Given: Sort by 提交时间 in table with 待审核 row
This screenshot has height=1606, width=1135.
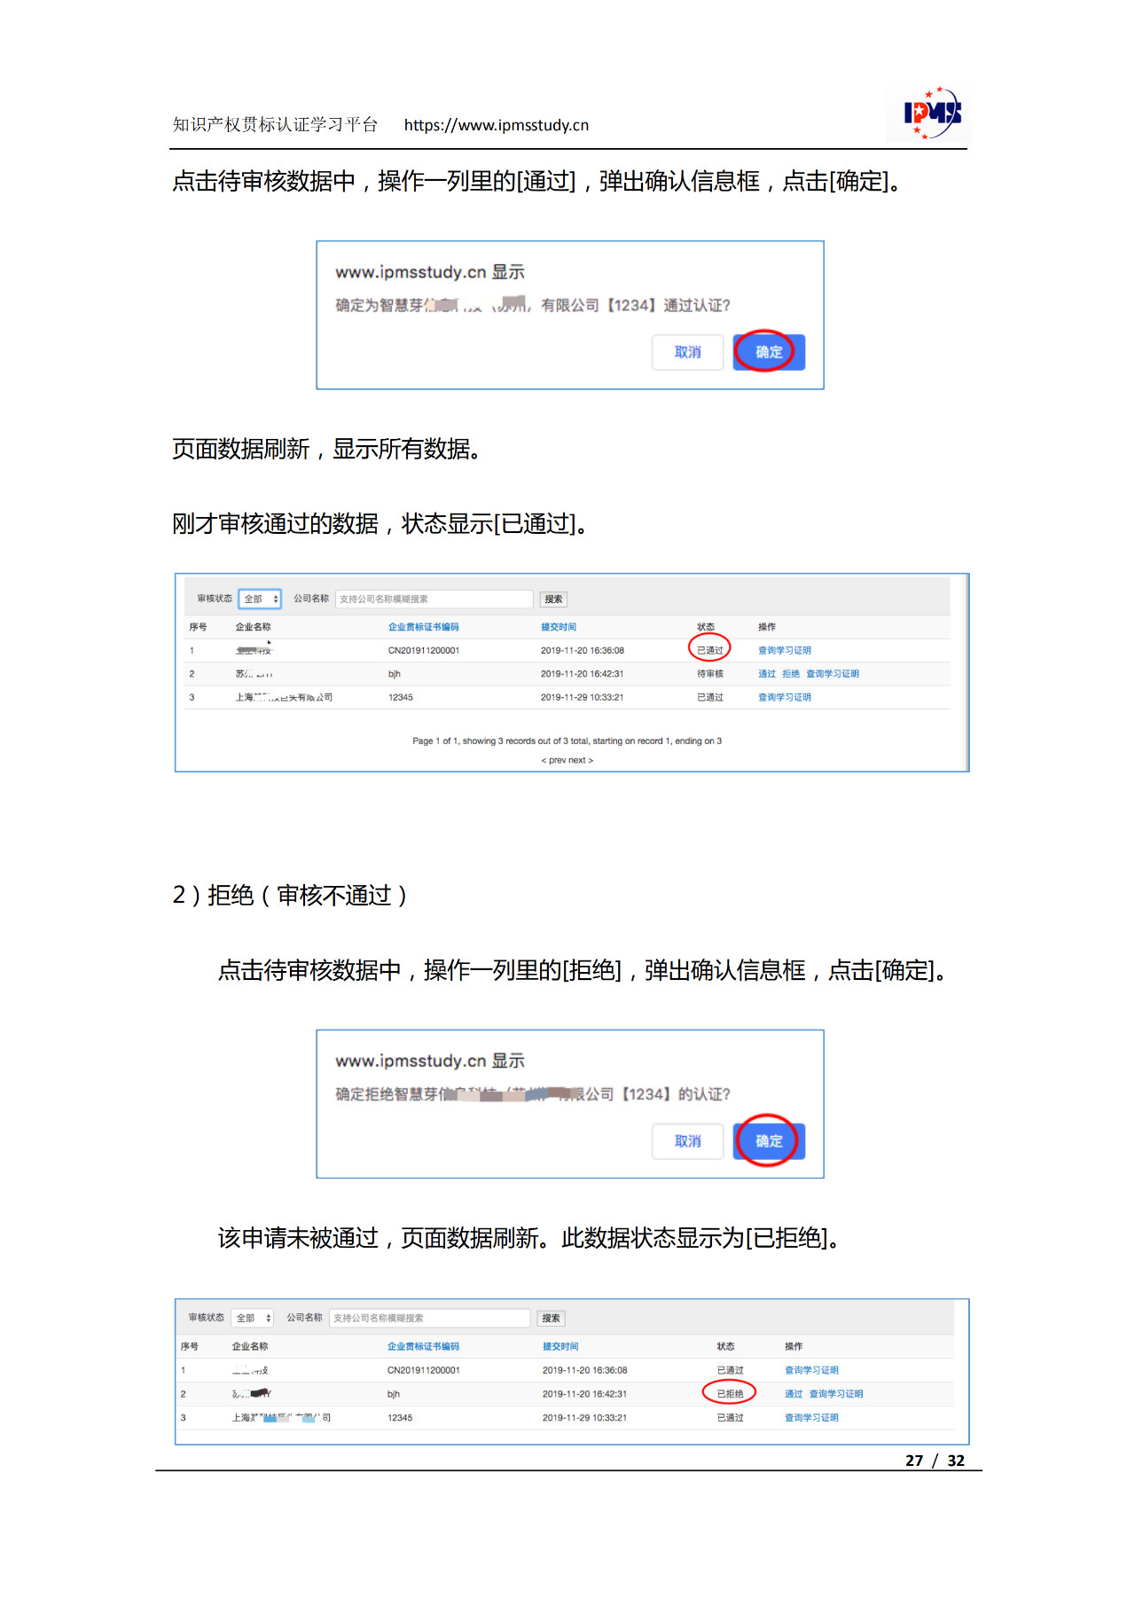Looking at the screenshot, I should [x=559, y=627].
